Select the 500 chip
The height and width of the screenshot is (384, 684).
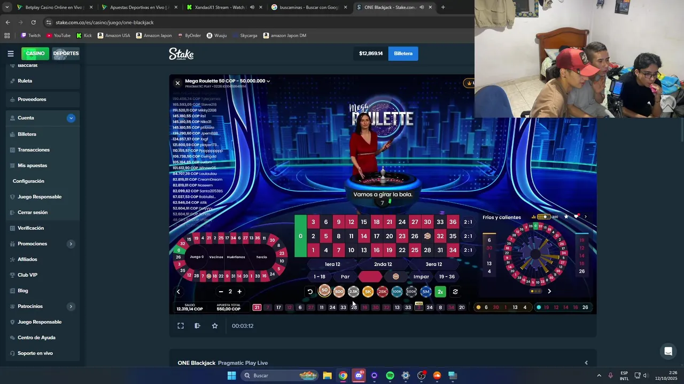point(339,292)
